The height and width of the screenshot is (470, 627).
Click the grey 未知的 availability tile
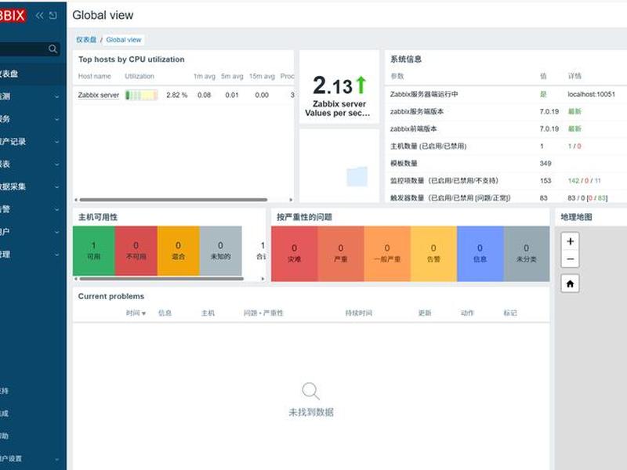[x=221, y=251]
